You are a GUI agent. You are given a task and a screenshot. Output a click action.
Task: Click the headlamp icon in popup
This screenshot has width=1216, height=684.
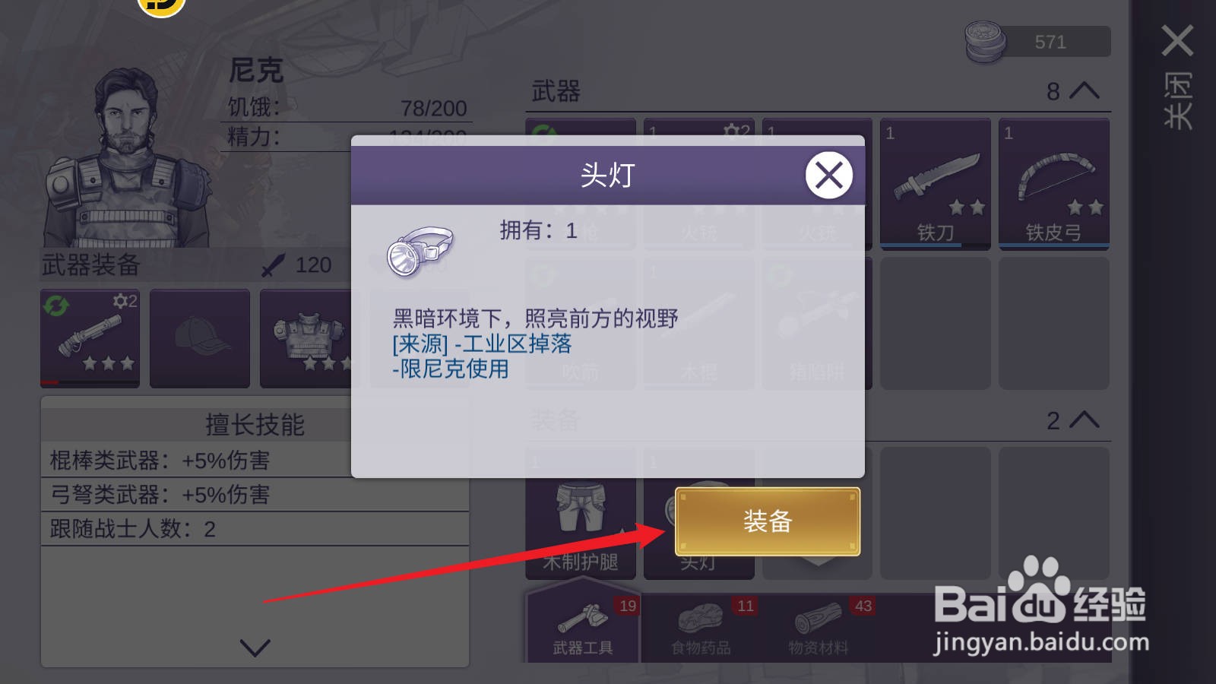[420, 252]
